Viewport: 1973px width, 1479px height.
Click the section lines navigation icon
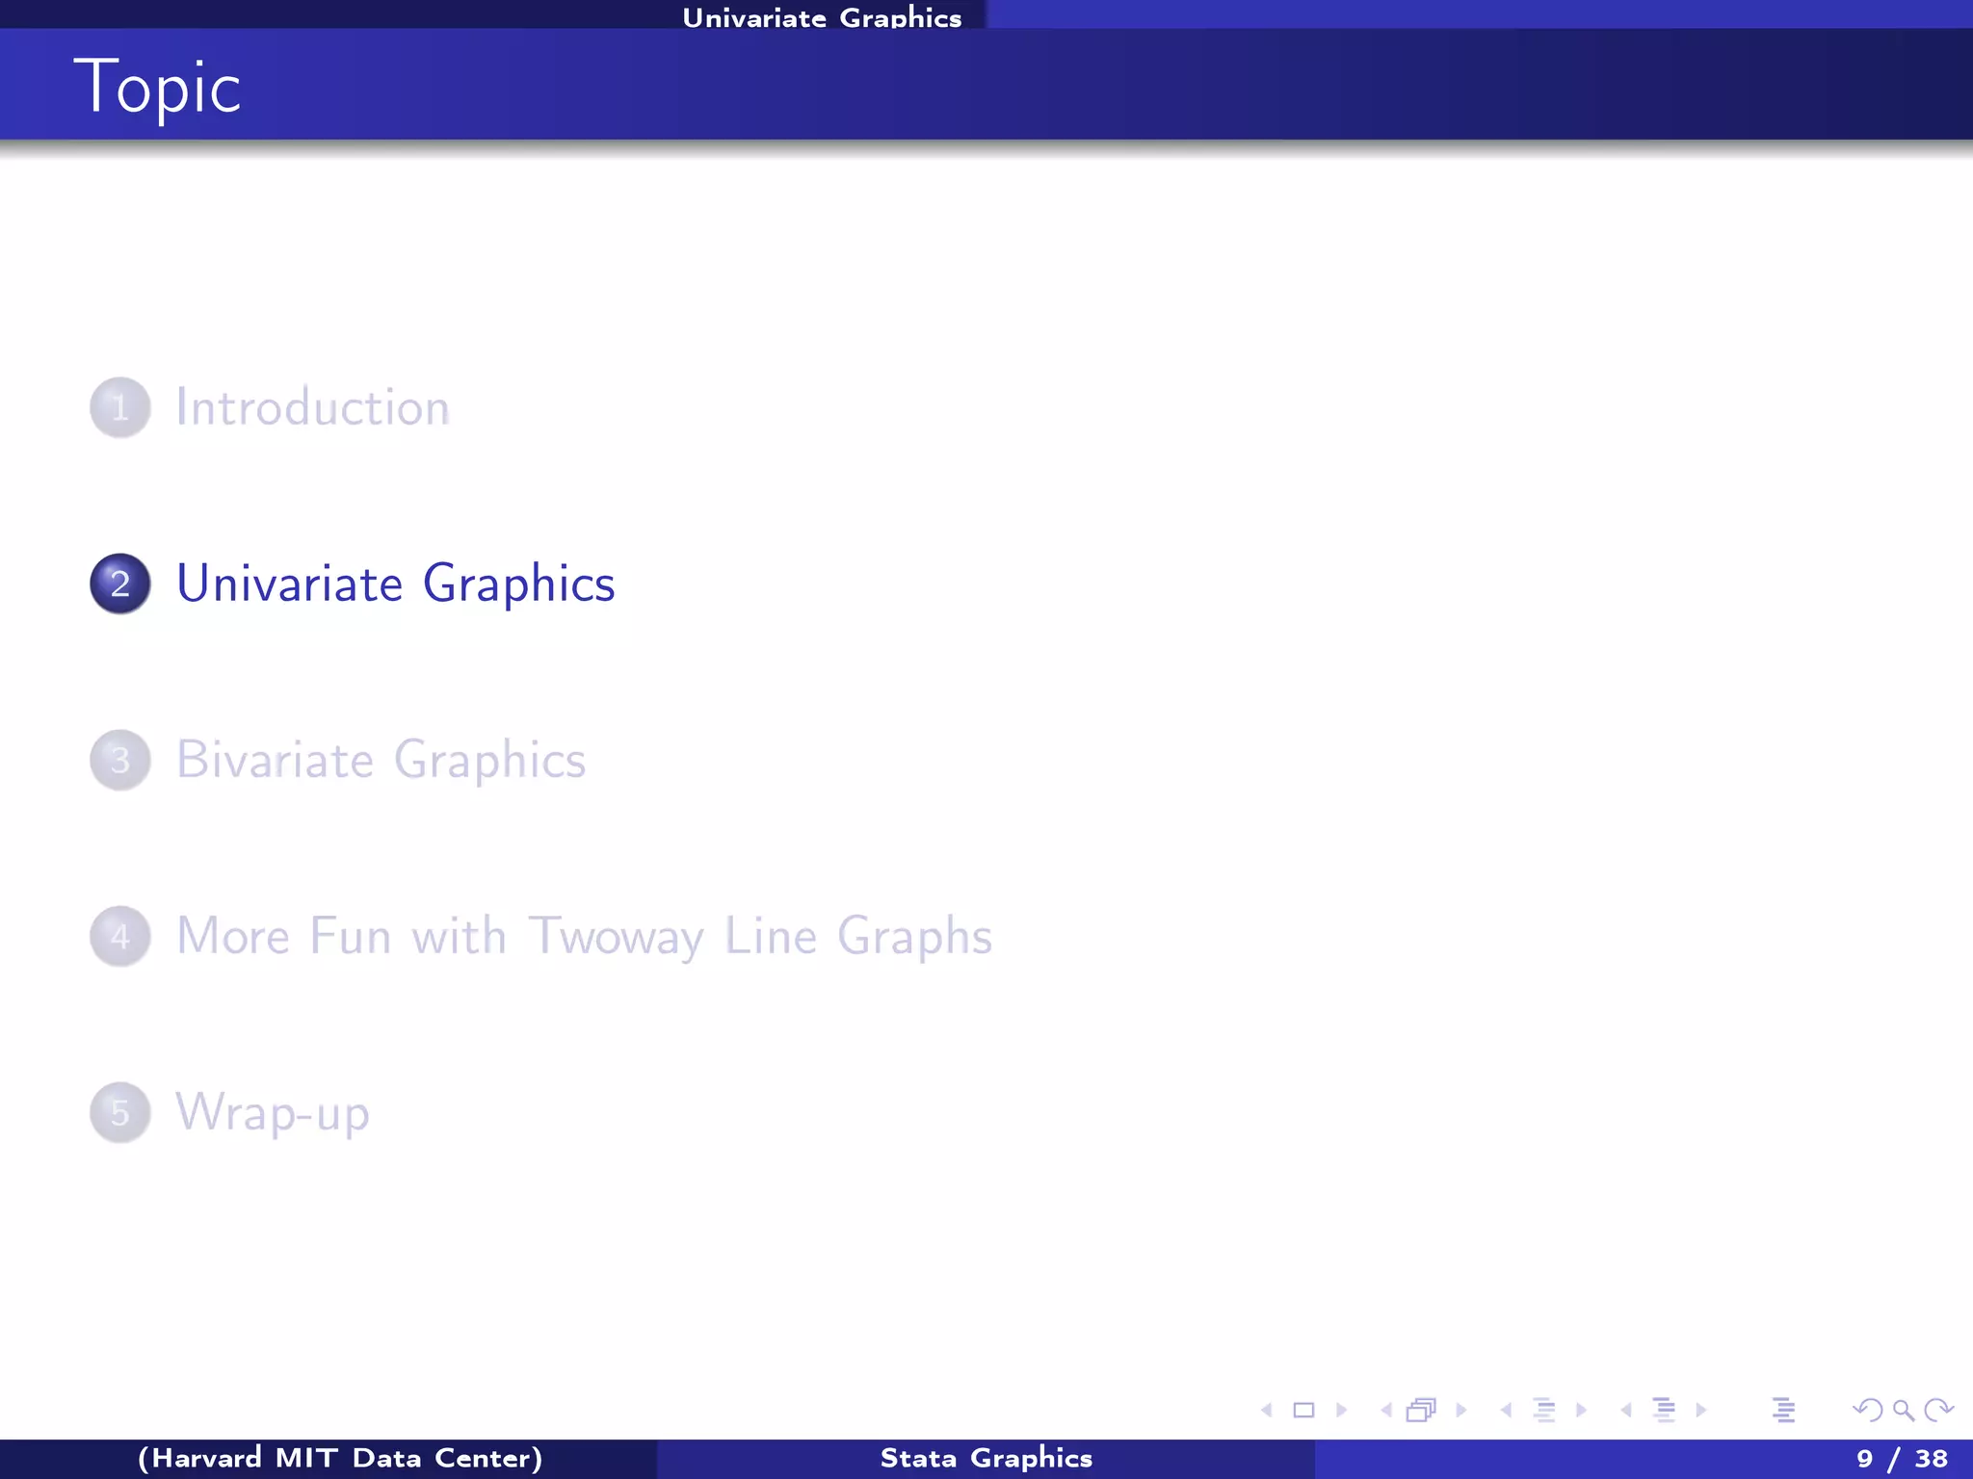[1664, 1411]
